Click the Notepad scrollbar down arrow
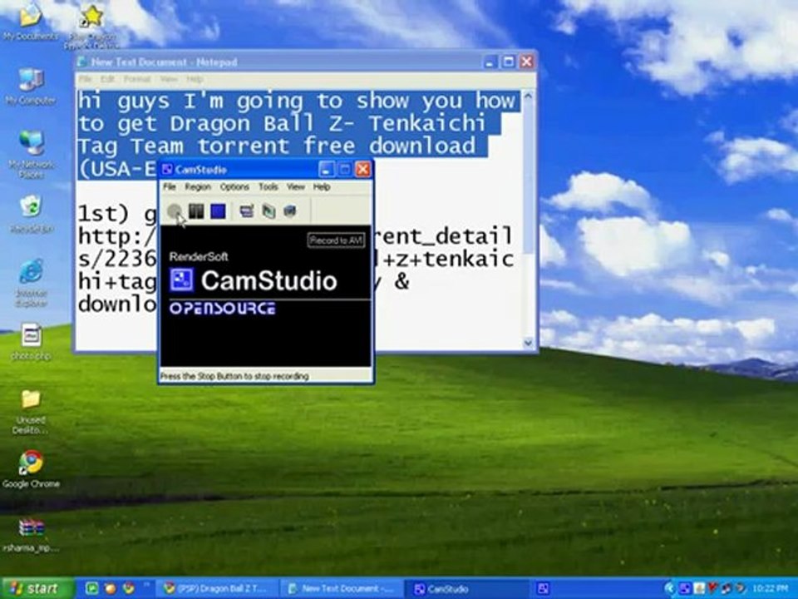This screenshot has height=599, width=798. click(529, 343)
